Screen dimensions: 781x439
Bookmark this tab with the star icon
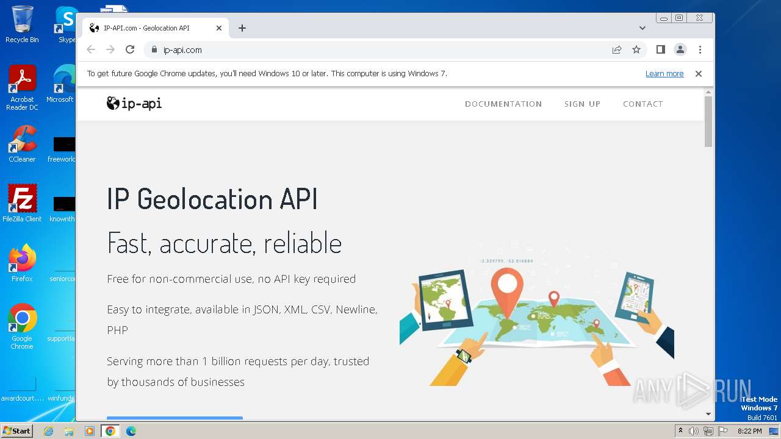(x=636, y=50)
